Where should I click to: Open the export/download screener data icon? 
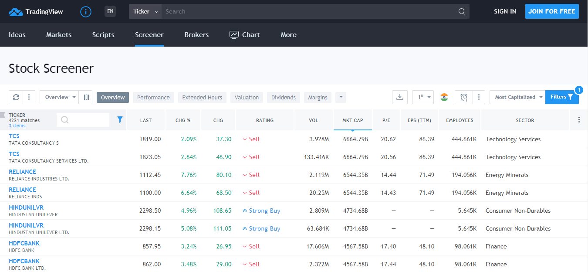(x=400, y=97)
